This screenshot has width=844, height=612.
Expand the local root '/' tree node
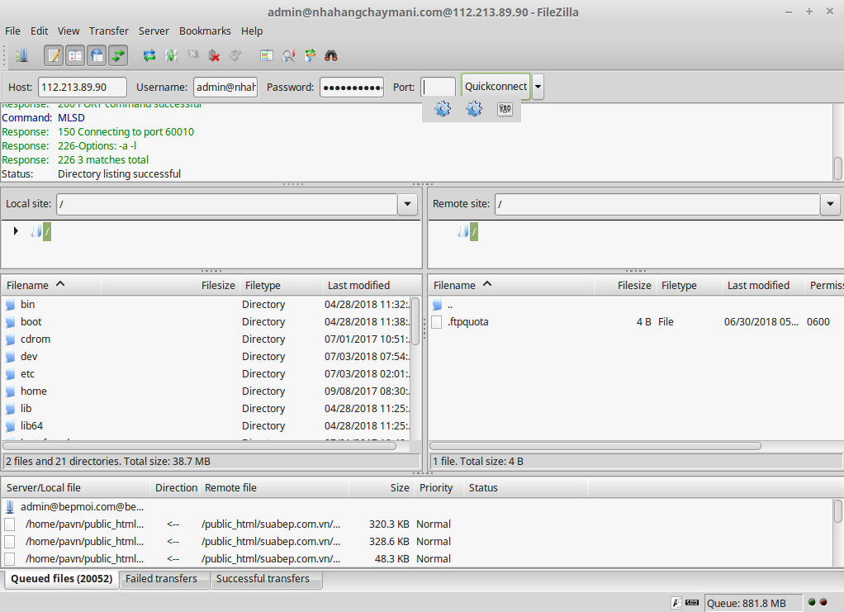pos(16,231)
